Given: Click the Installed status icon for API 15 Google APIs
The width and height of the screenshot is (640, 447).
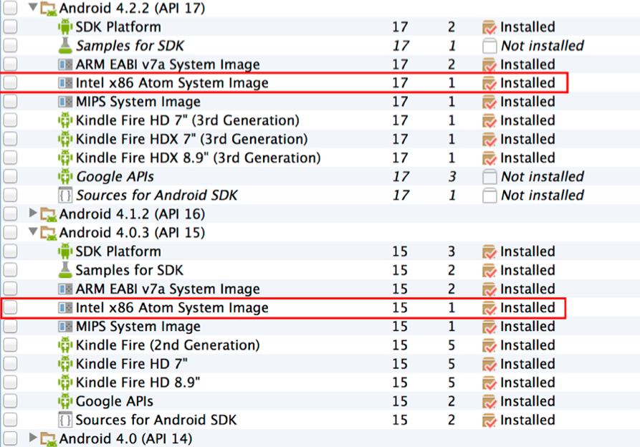Looking at the screenshot, I should coord(489,401).
